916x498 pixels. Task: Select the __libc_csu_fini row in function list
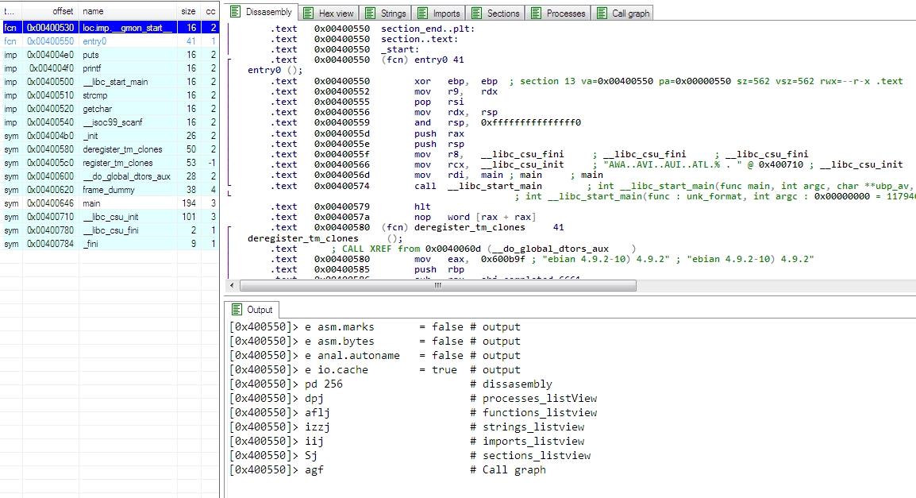click(110, 230)
